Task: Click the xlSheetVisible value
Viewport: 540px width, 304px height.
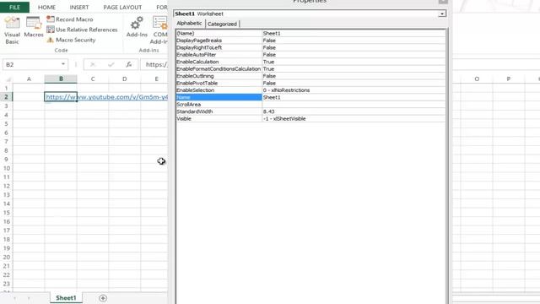Action: pyautogui.click(x=354, y=118)
